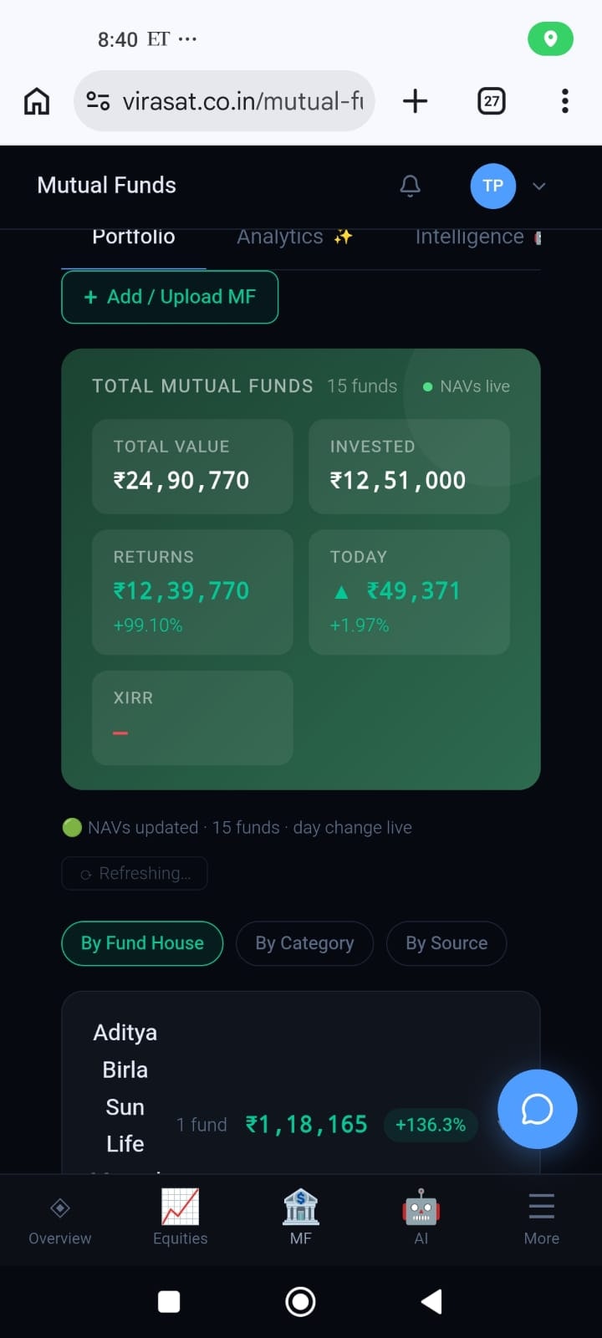Open the chat support bubble
The height and width of the screenshot is (1338, 602).
537,1109
